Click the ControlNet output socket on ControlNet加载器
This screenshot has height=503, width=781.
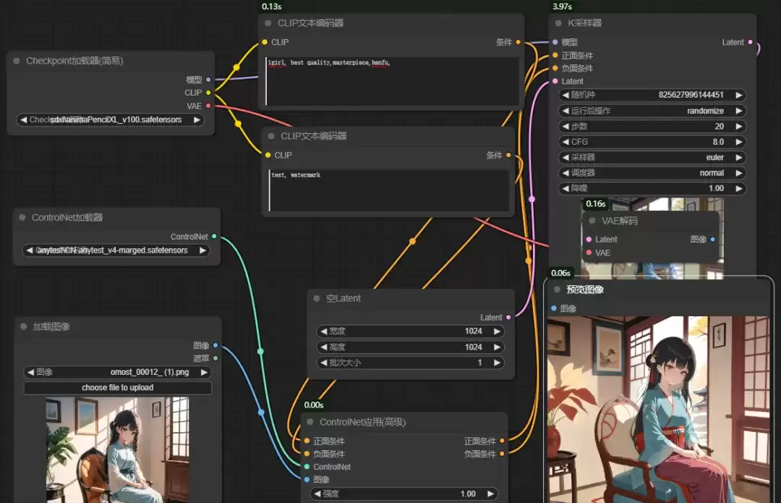(x=214, y=236)
